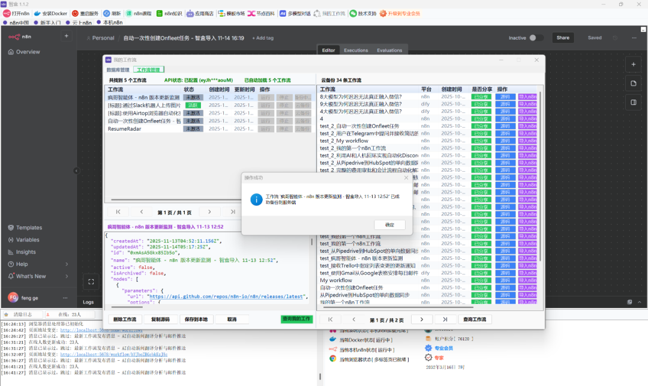Image resolution: width=648 pixels, height=386 pixels.
Task: Click the 重启服务 power icon
Action: click(x=75, y=13)
